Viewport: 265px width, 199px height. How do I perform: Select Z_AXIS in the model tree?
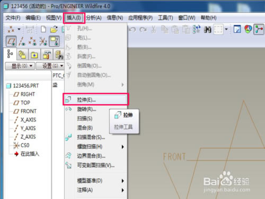(25, 137)
